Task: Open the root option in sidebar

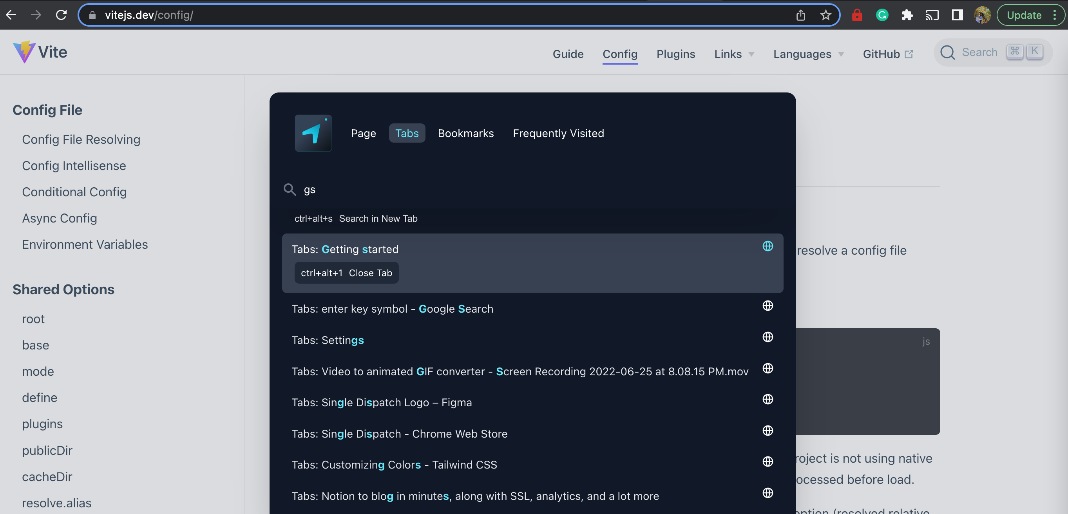Action: pyautogui.click(x=33, y=319)
